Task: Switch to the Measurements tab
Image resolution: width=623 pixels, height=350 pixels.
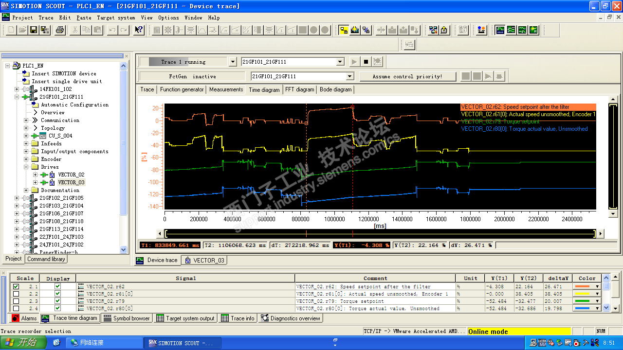Action: tap(226, 89)
